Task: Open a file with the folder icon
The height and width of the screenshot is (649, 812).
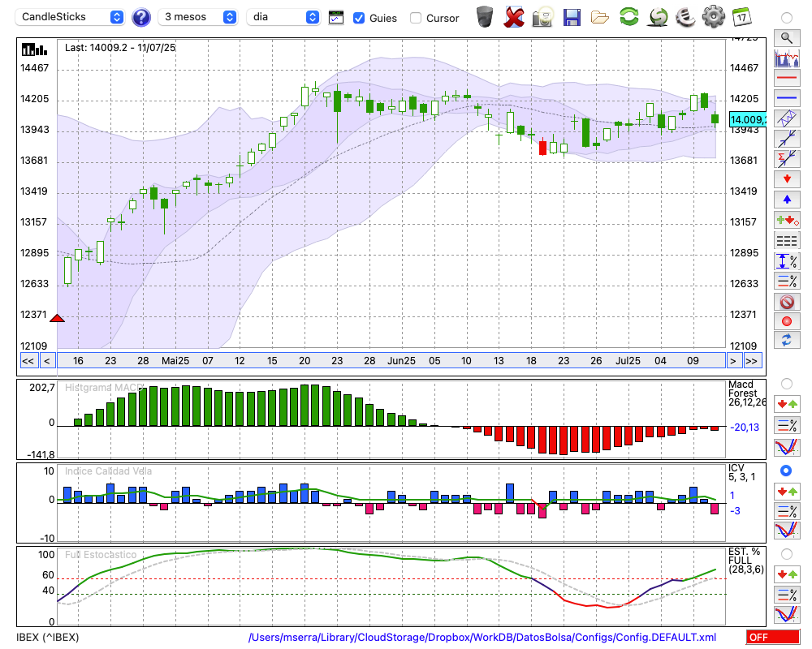Action: coord(600,18)
